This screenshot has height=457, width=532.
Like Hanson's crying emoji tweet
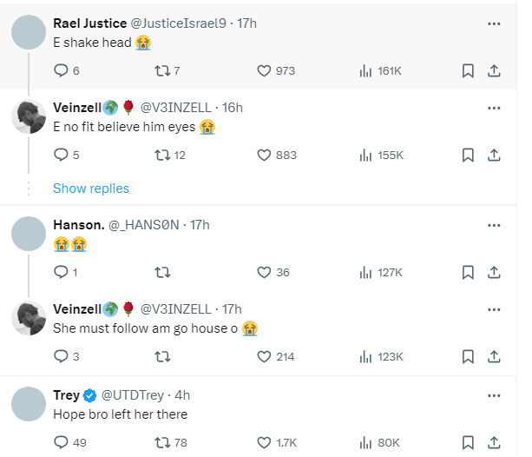(x=266, y=273)
